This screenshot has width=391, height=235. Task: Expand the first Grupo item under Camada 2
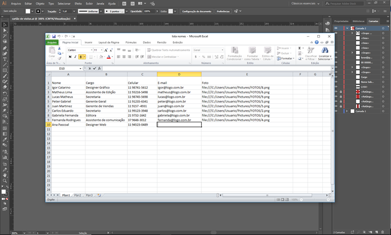click(x=352, y=33)
